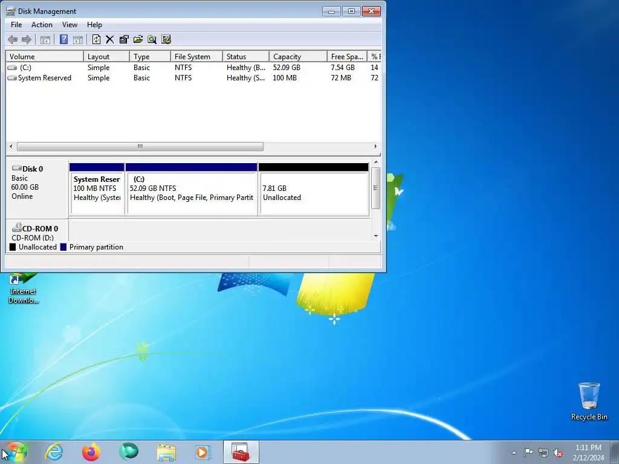Screen dimensions: 619x464
Task: Select the System Reserved volume row
Action: tap(193, 78)
